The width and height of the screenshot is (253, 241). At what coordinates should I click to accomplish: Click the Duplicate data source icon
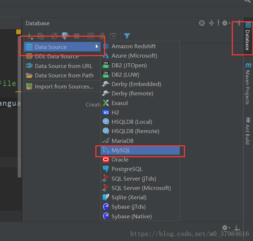41,36
